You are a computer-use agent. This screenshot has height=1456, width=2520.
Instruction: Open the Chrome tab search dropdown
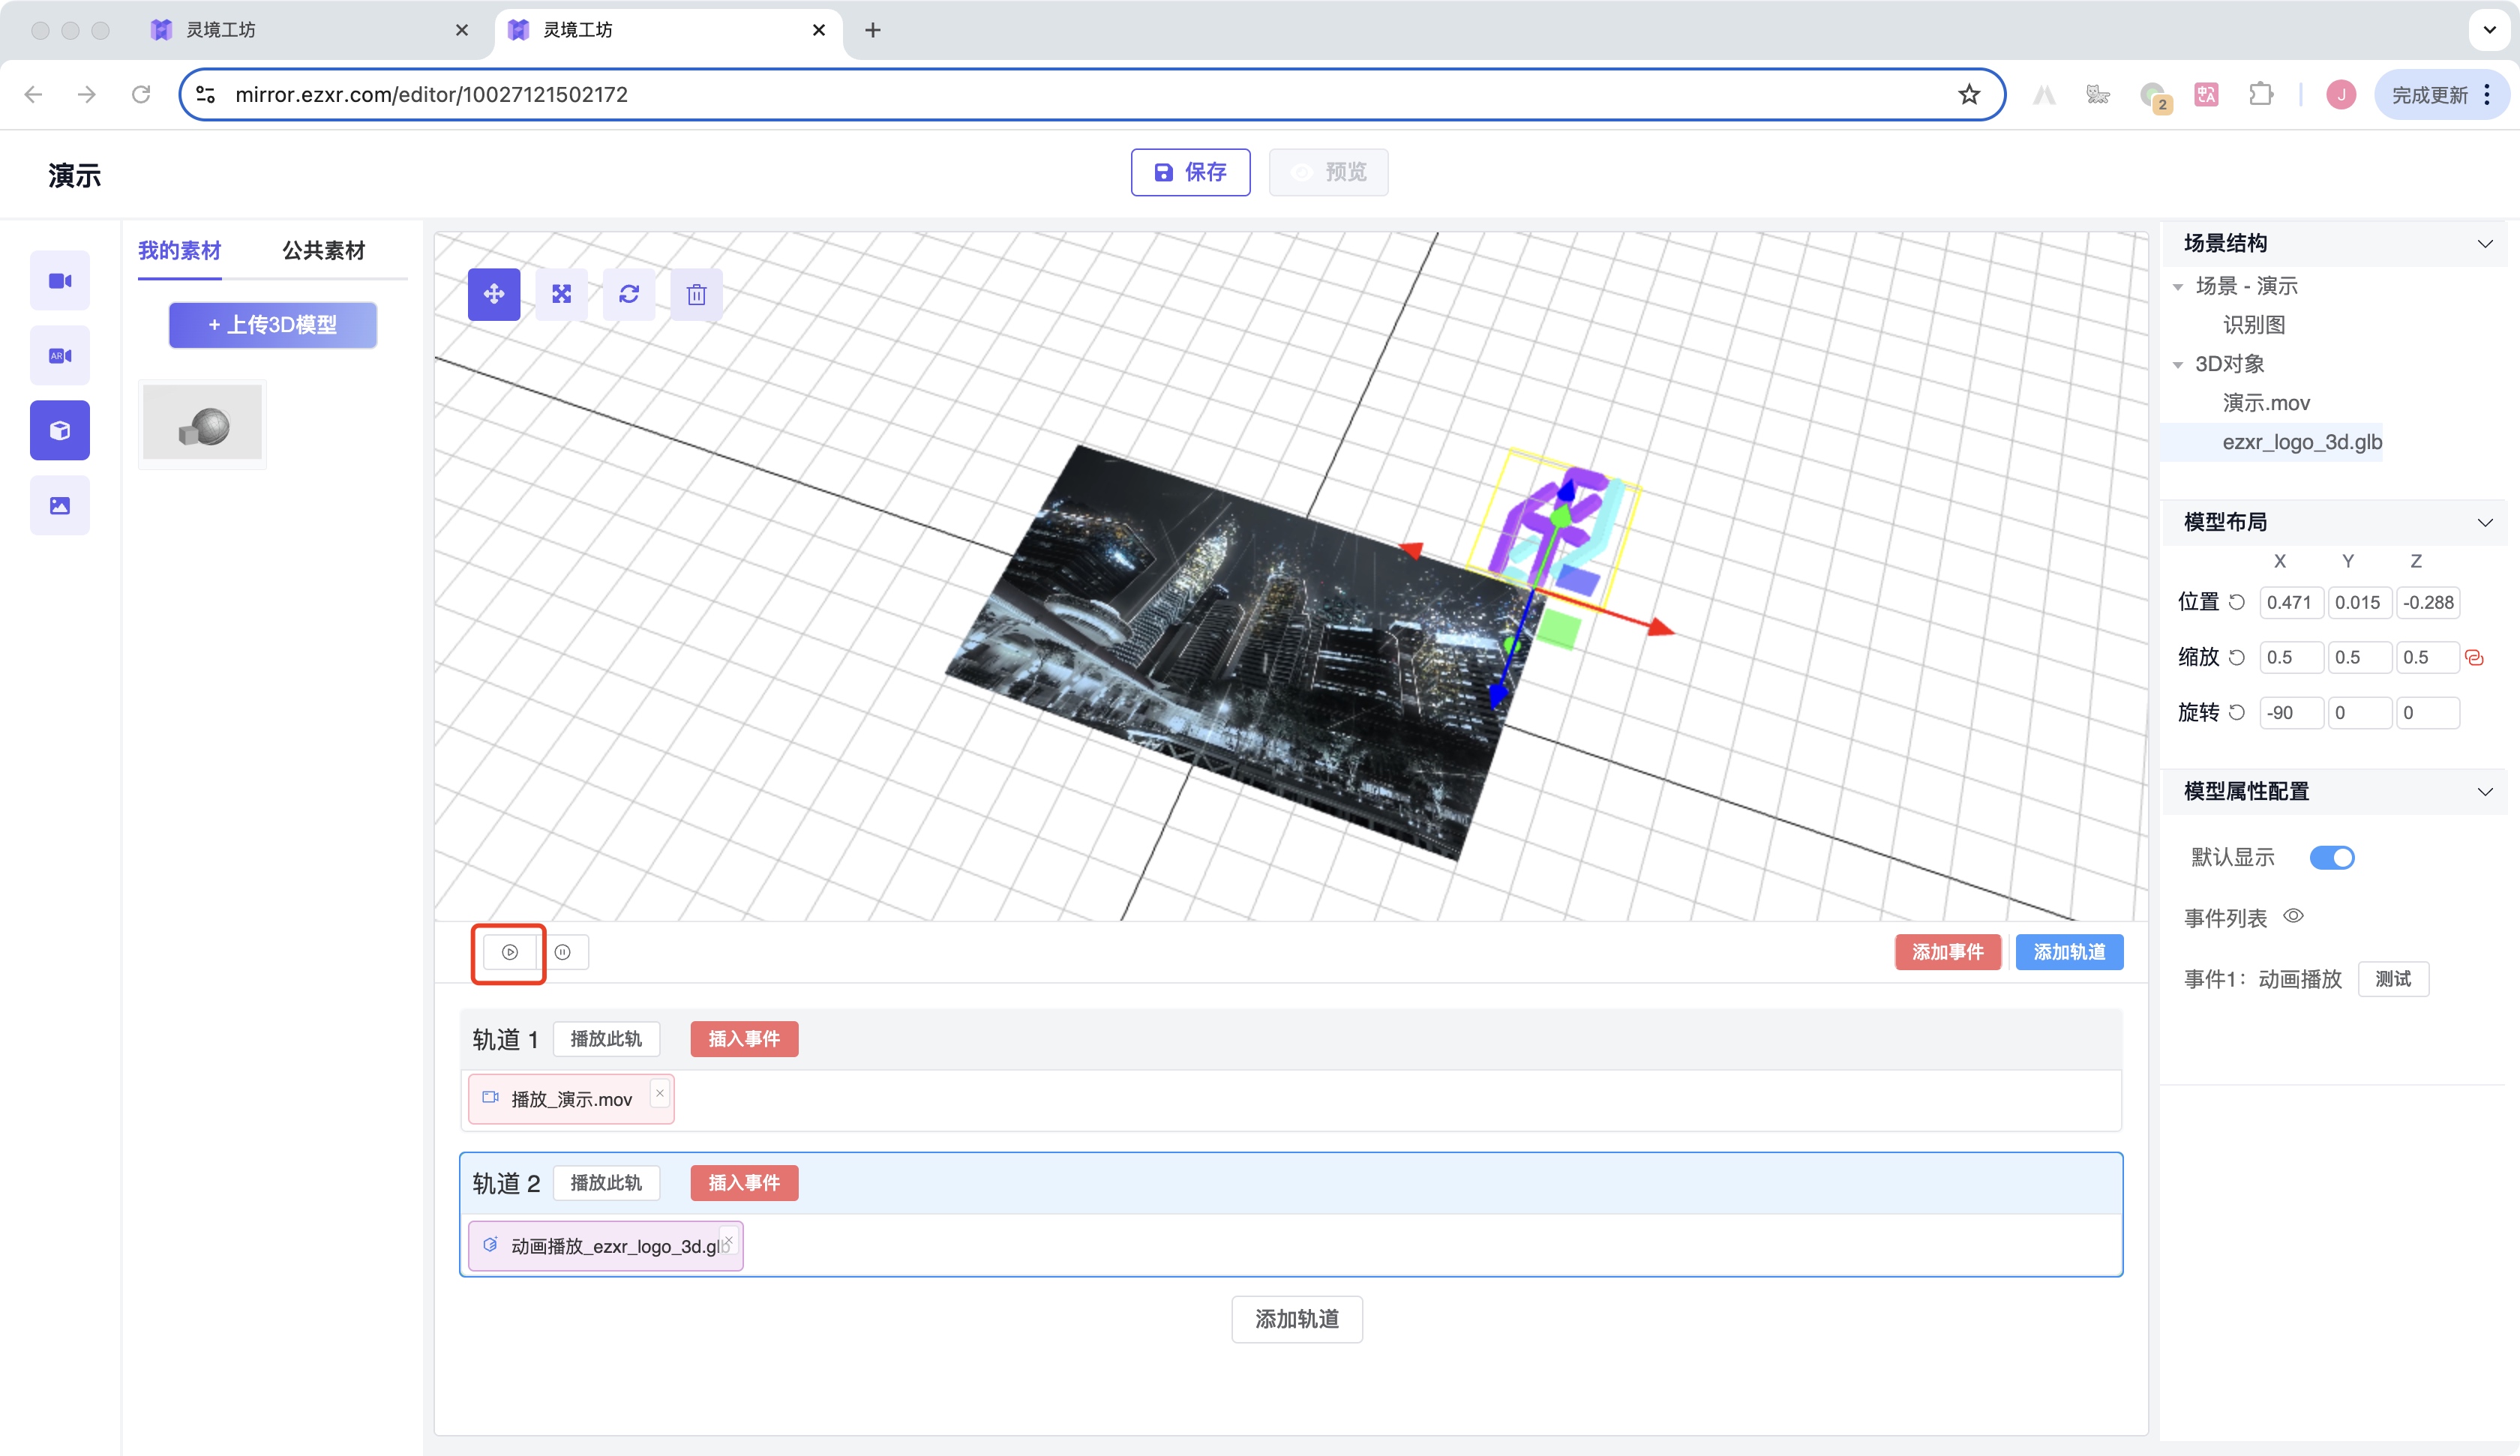(x=2490, y=30)
